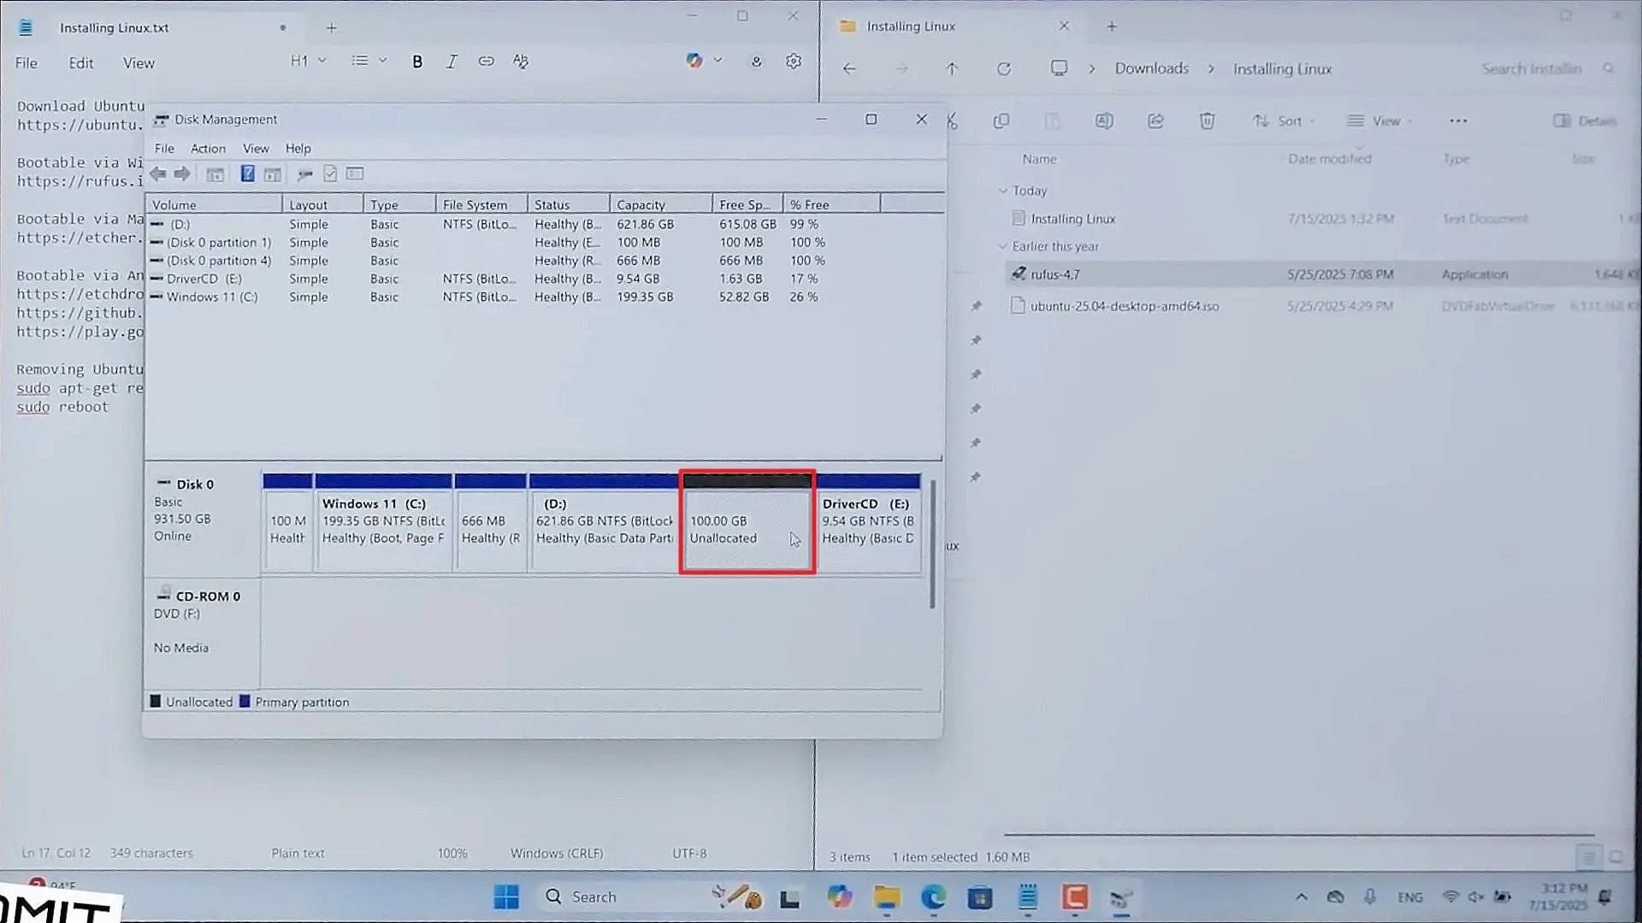Sort by Date modified column in File Explorer

1330,159
